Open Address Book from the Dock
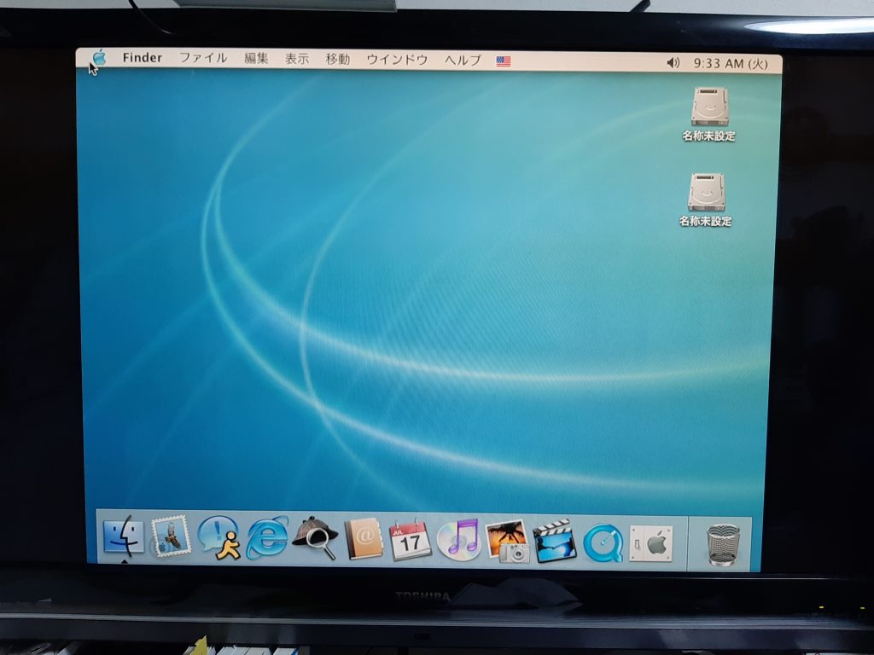874x655 pixels. (364, 539)
